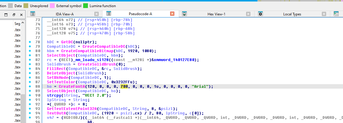
Task: Click the partially visible rightmost tab icon
Action: 336,14
